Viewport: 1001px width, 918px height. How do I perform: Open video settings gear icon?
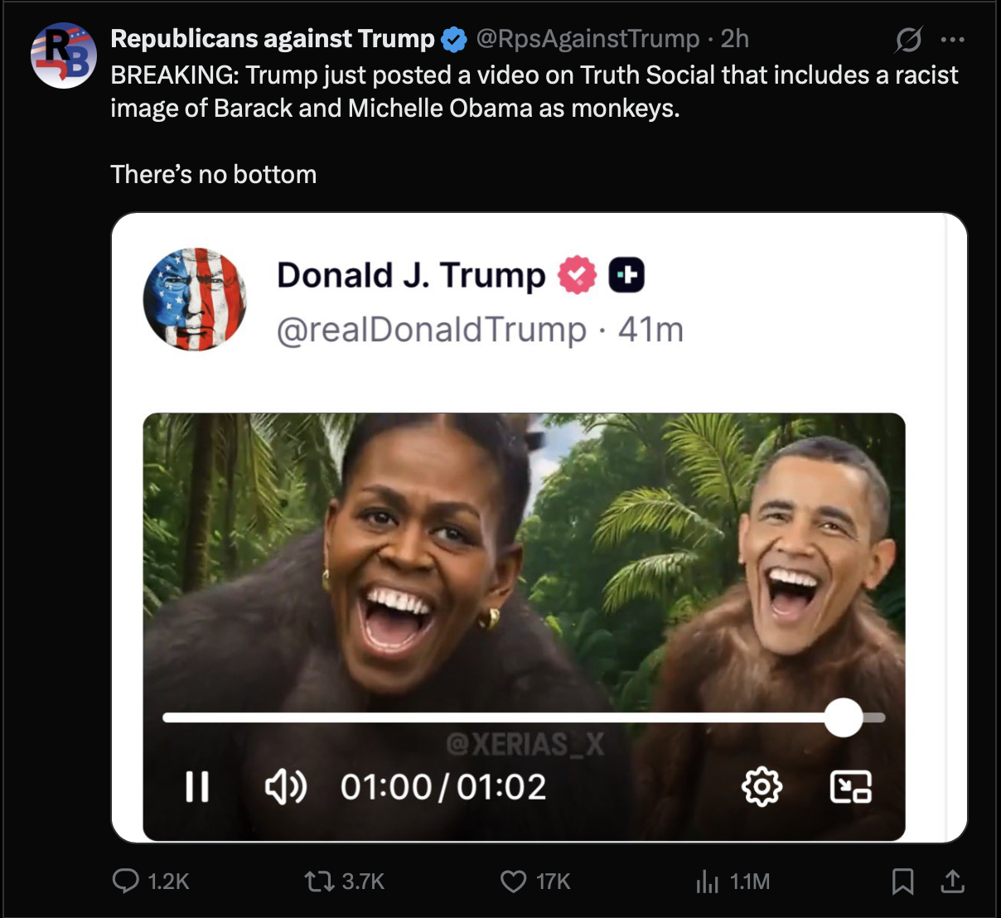pyautogui.click(x=762, y=787)
